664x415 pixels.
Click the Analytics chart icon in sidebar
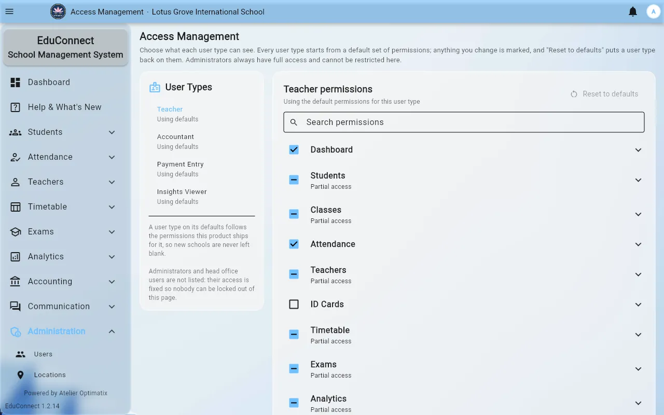[x=16, y=257]
